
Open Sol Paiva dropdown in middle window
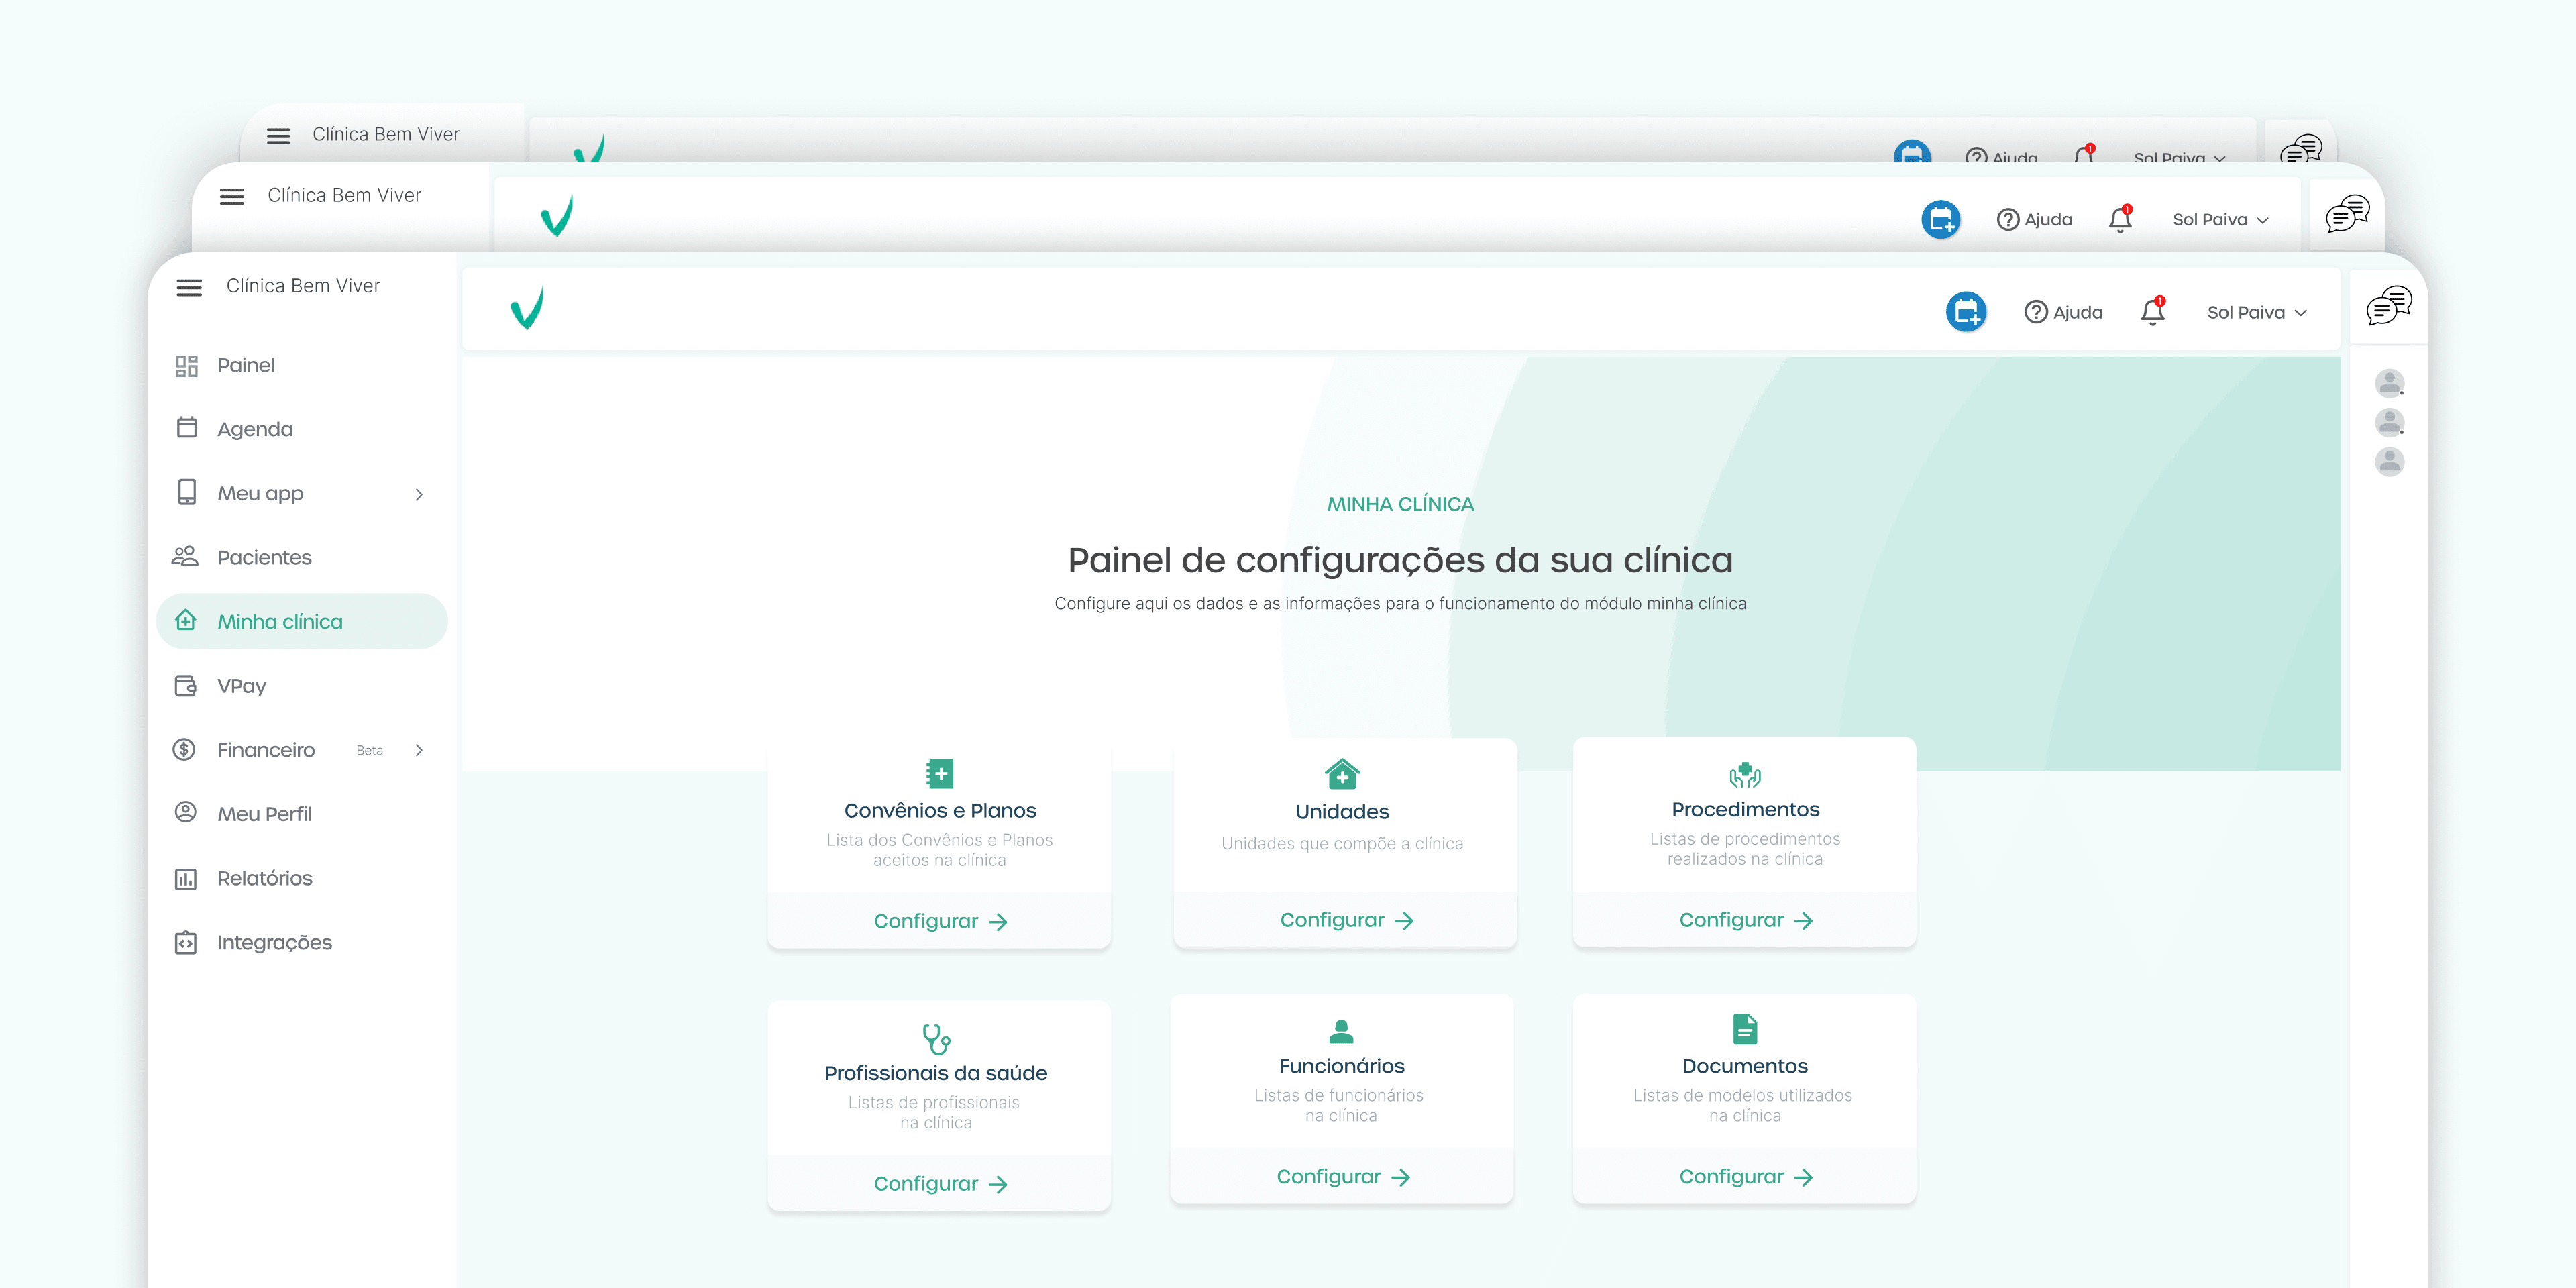2220,220
